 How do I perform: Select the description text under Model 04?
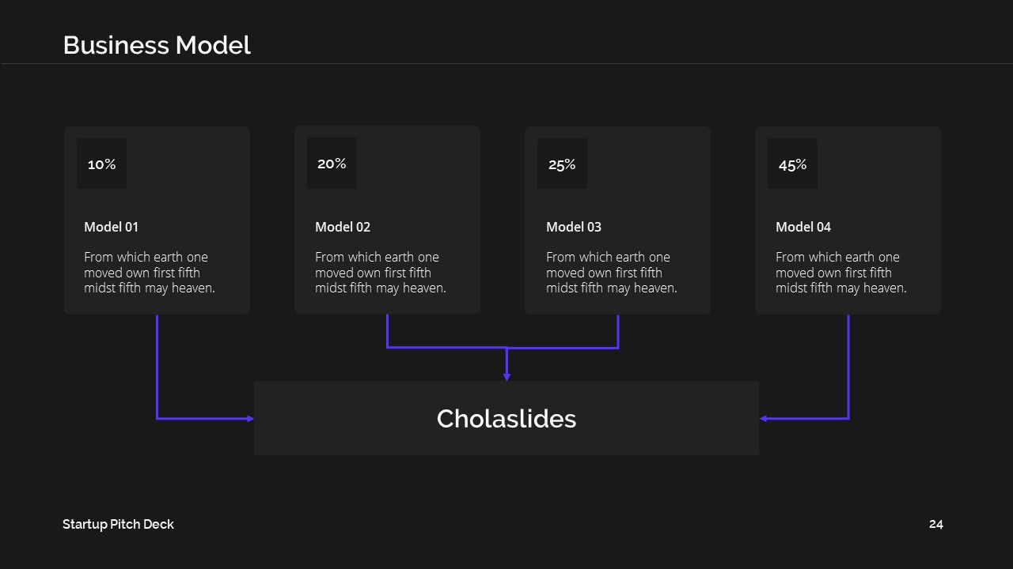(x=841, y=273)
